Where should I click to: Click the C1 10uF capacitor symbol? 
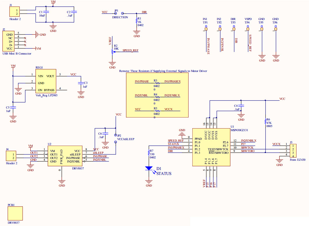(47, 12)
